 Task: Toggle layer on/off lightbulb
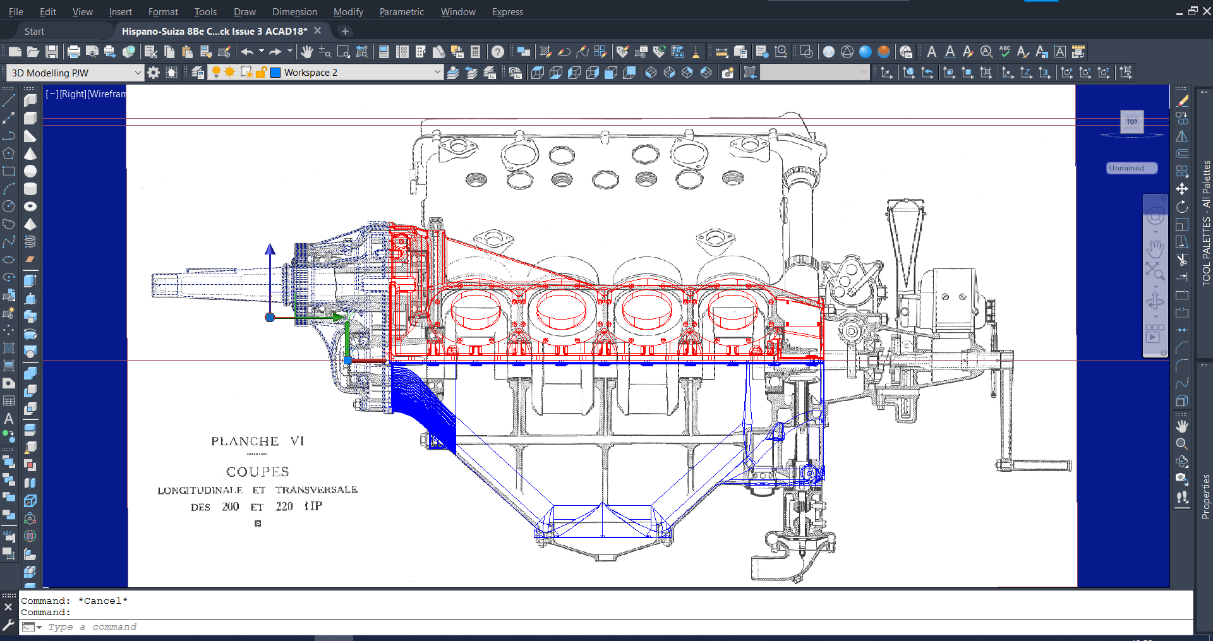[x=216, y=73]
